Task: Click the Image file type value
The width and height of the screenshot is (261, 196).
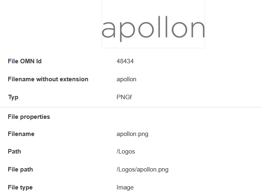Action: point(125,187)
